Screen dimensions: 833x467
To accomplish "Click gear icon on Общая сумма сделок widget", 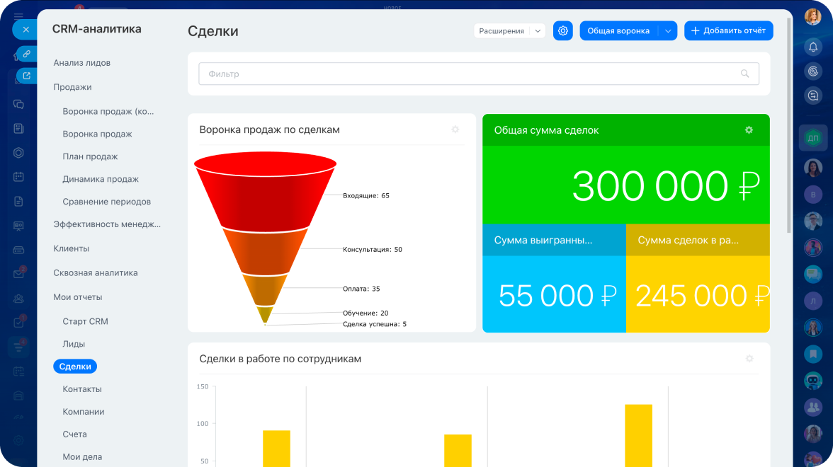I will click(749, 130).
